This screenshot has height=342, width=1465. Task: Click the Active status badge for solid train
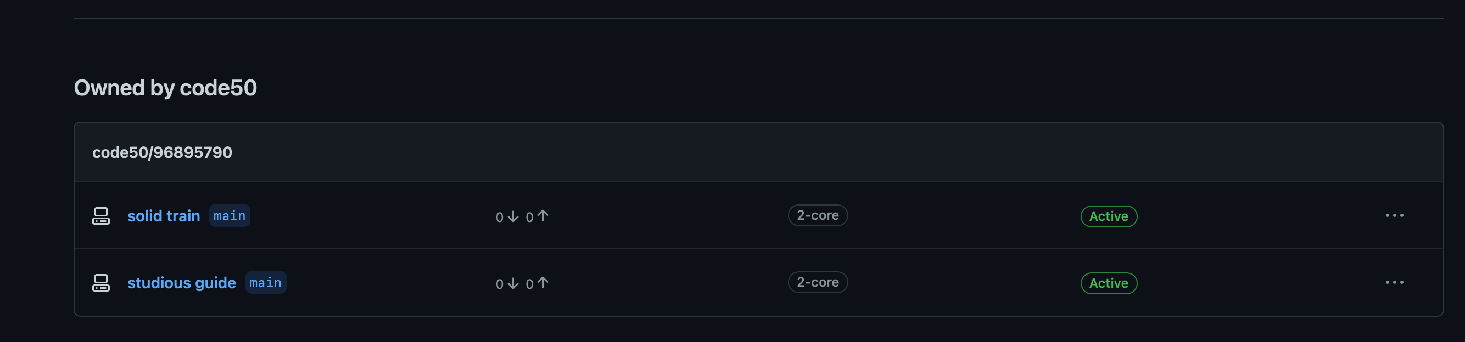[x=1109, y=216]
